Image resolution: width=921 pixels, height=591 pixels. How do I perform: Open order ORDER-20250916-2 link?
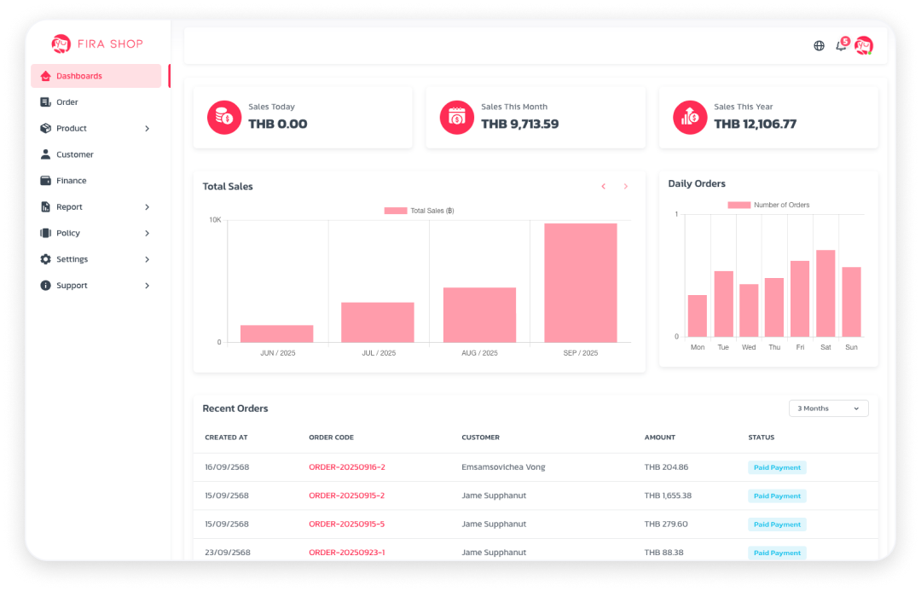tap(347, 466)
